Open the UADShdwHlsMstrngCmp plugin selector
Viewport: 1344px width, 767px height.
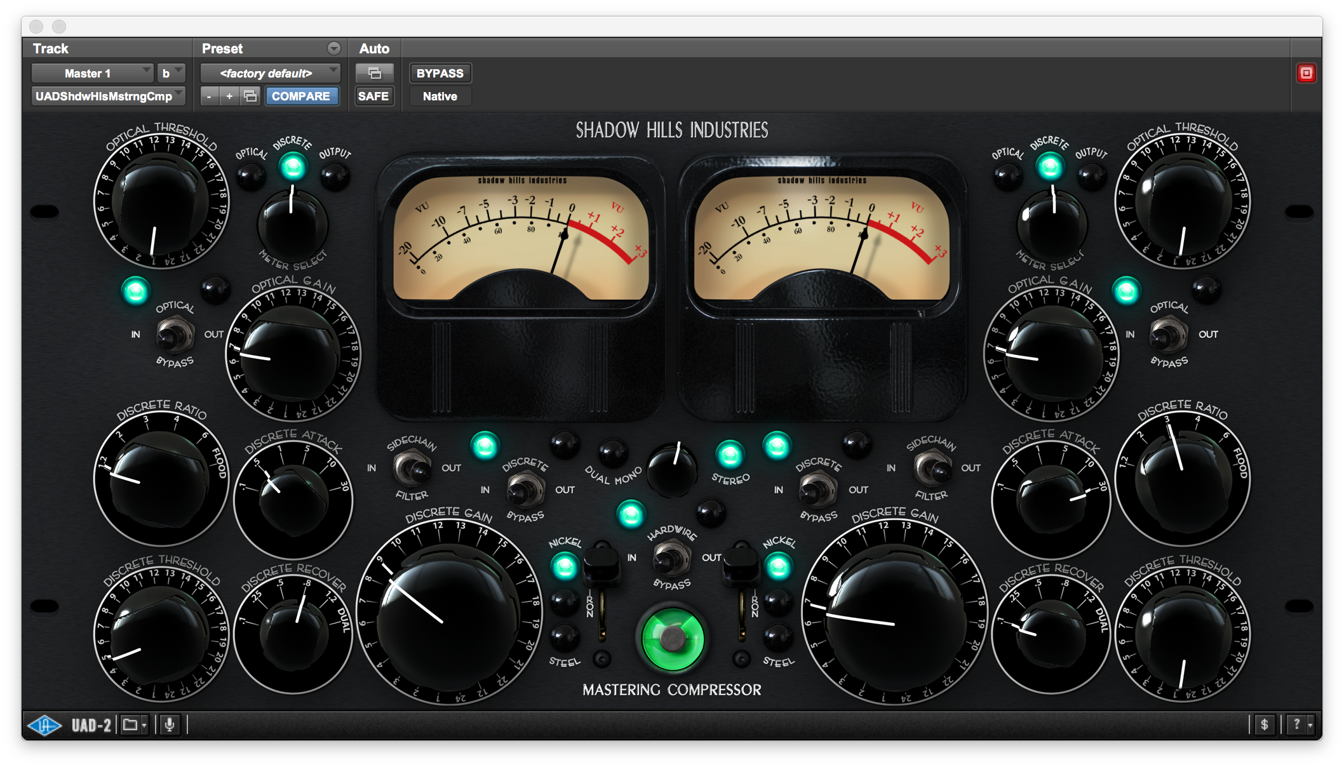(x=108, y=97)
